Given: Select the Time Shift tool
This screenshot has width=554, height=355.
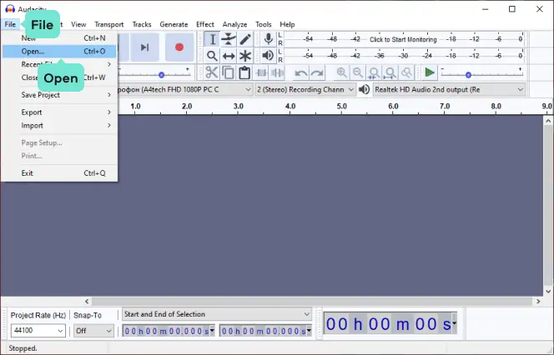Looking at the screenshot, I should (229, 56).
